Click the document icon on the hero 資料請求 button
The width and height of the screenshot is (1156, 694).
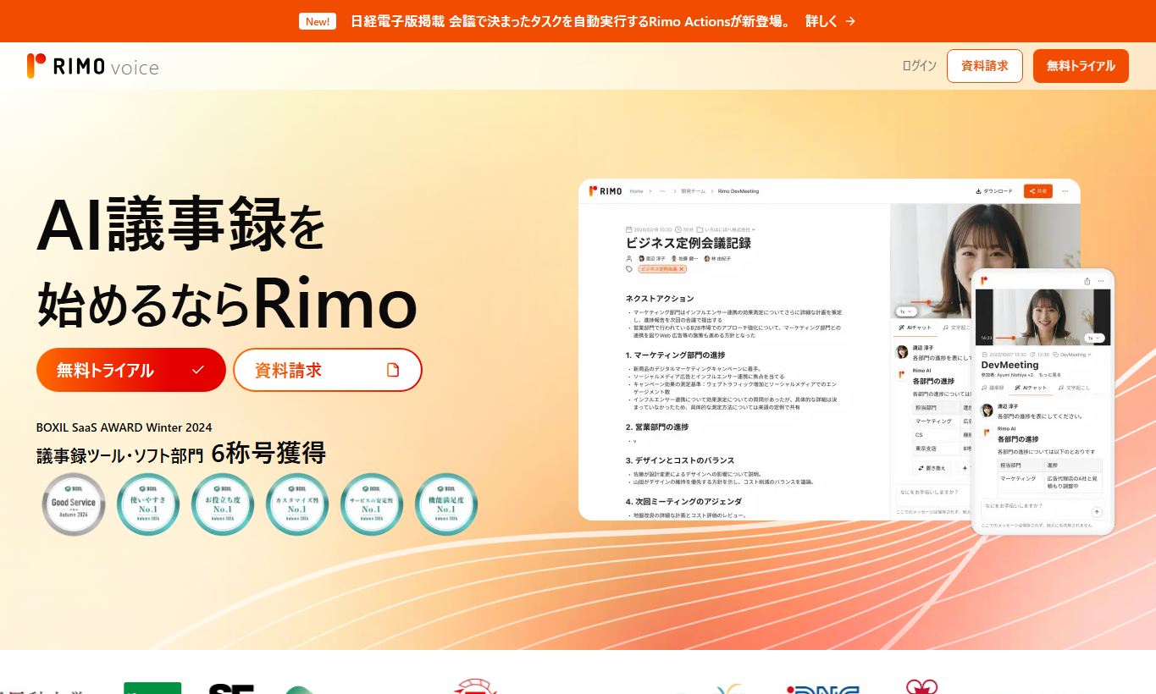pyautogui.click(x=392, y=370)
